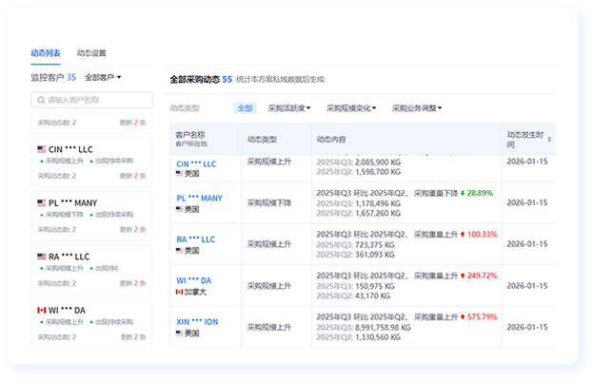This screenshot has width=594, height=381.
Task: Select PL *** MANY card in customer list
Action: [91, 216]
